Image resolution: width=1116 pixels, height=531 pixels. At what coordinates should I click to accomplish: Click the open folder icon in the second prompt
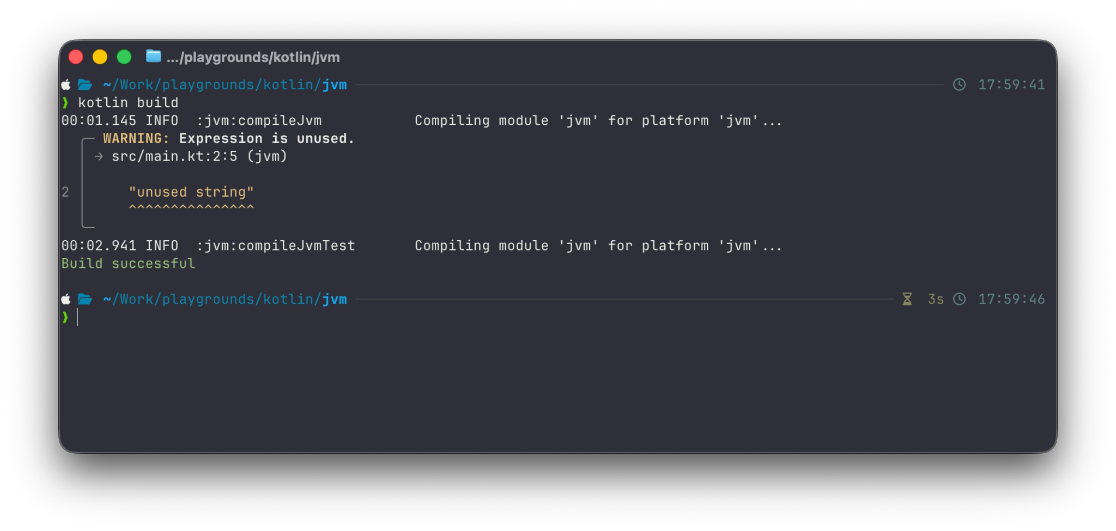click(84, 299)
